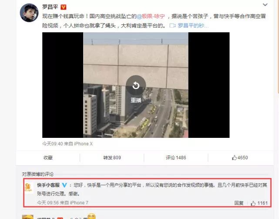This screenshot has height=219, width=279.
Task: Open the 罗昌平的秒拍 video link
Action: click(x=193, y=26)
